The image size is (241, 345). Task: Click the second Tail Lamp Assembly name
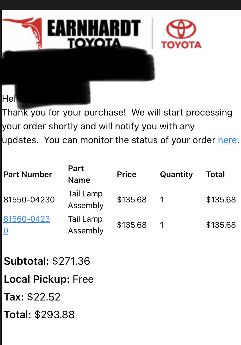pos(86,225)
